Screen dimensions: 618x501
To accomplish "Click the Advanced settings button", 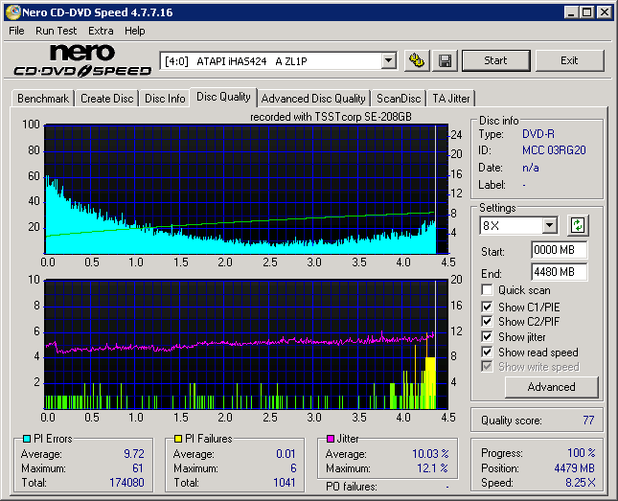I will [551, 387].
